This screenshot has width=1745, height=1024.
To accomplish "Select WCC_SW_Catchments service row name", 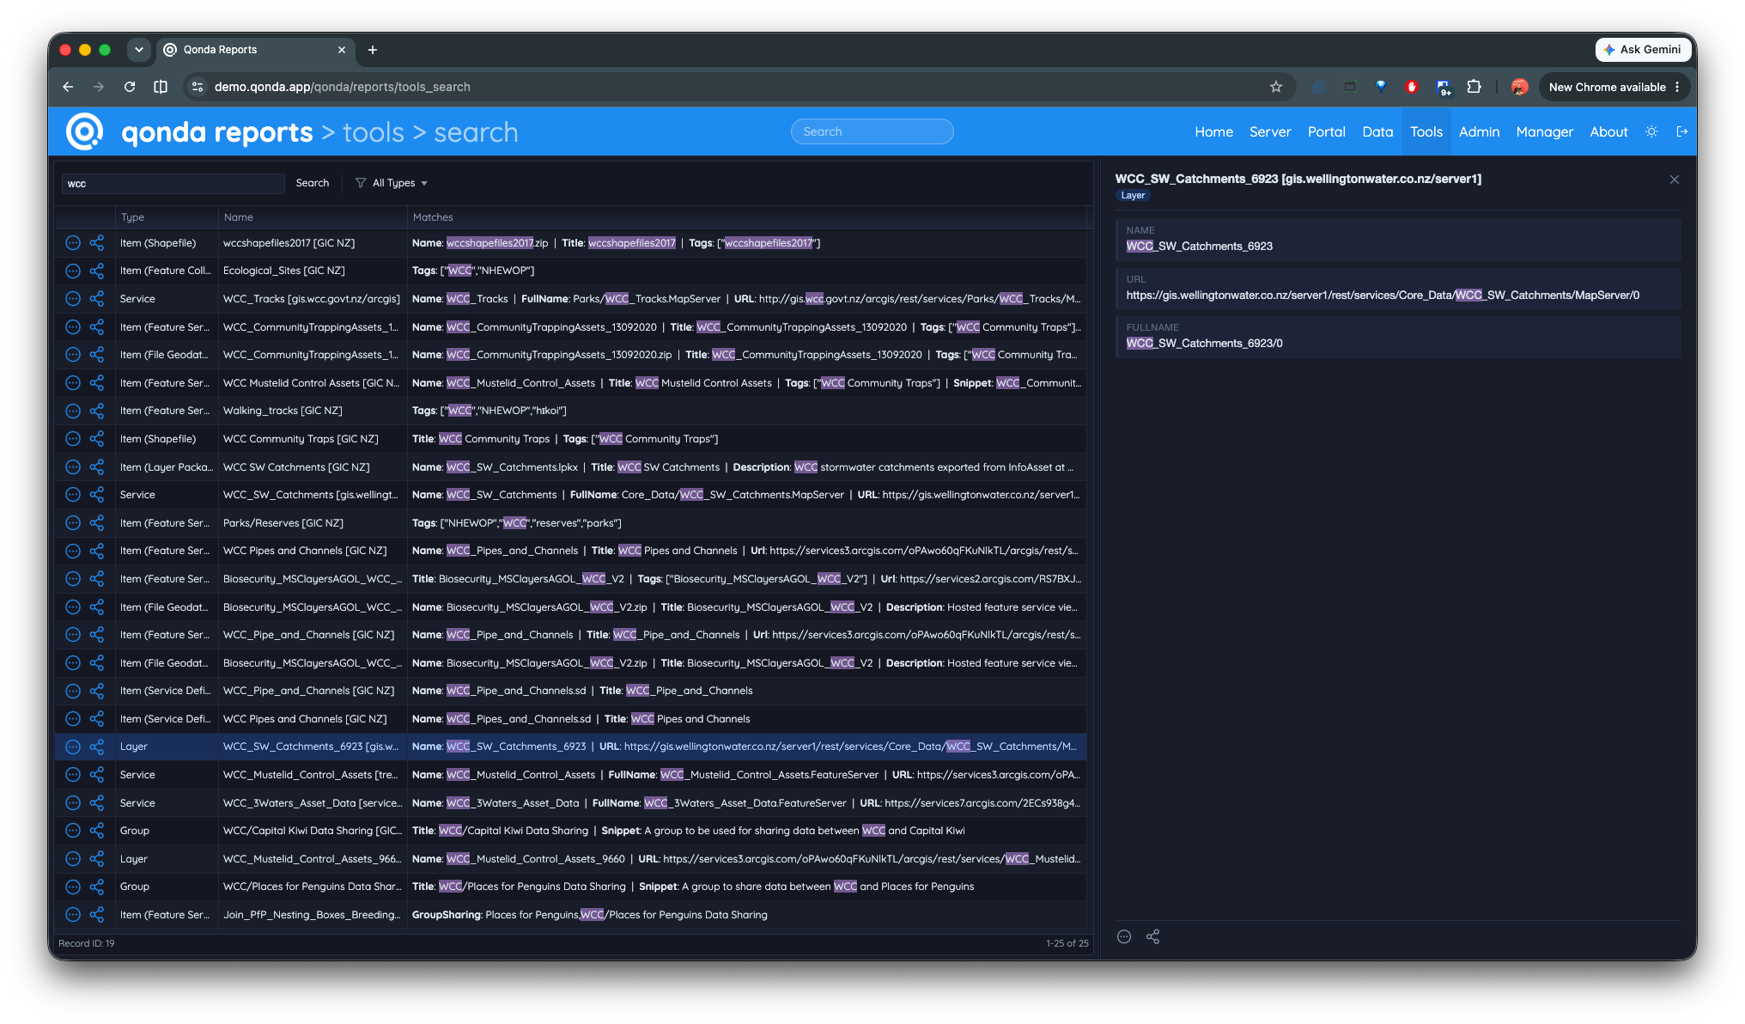I will point(311,495).
